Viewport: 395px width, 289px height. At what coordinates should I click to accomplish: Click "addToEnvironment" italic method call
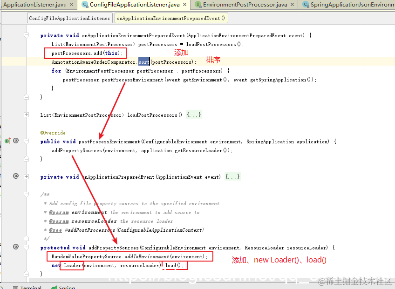(147, 256)
